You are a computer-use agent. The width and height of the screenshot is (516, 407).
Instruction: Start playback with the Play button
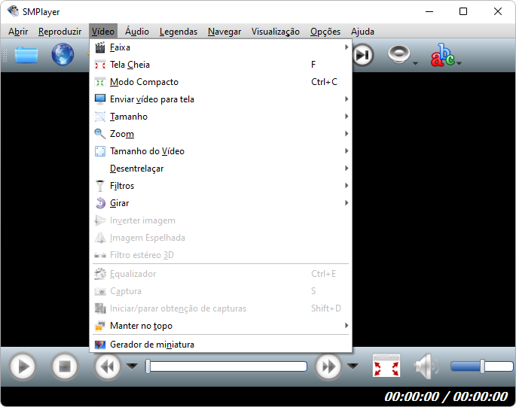pos(23,366)
